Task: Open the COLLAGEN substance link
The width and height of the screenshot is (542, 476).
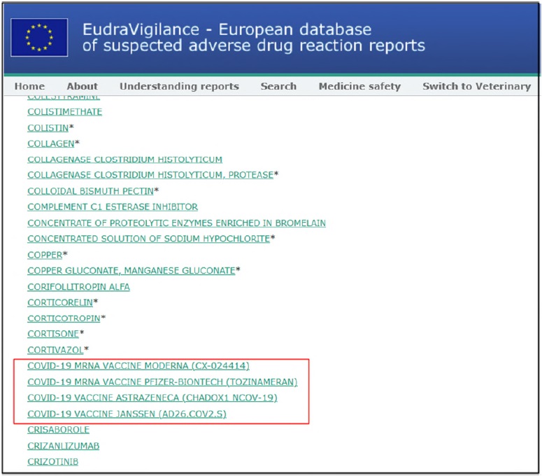Action: pos(51,143)
